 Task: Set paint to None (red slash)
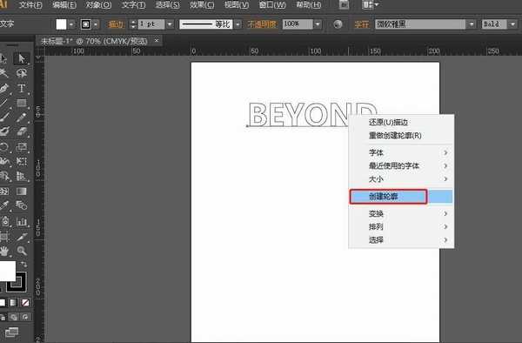tap(25, 302)
